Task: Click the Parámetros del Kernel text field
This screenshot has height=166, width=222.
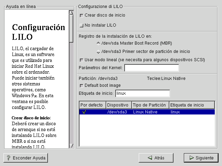Action: [152, 68]
